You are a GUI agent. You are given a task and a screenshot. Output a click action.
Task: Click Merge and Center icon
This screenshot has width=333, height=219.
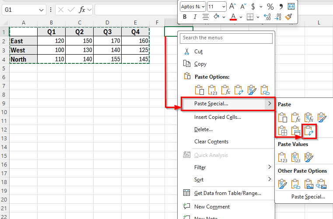coord(291,7)
